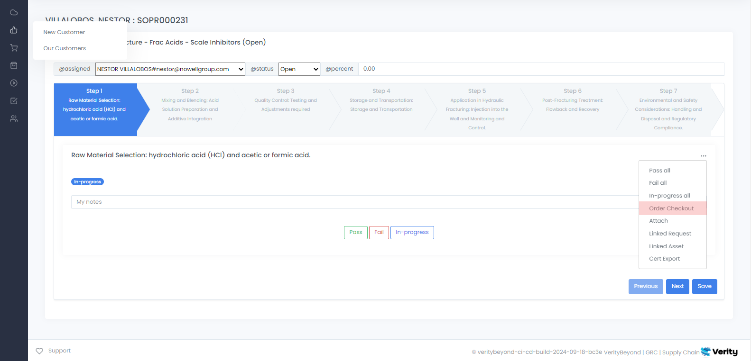This screenshot has height=361, width=751.
Task: Click the green Pass button
Action: click(356, 233)
